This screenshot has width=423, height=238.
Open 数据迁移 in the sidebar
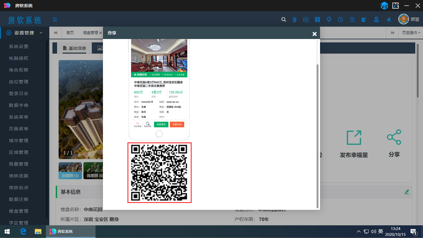coord(19,199)
